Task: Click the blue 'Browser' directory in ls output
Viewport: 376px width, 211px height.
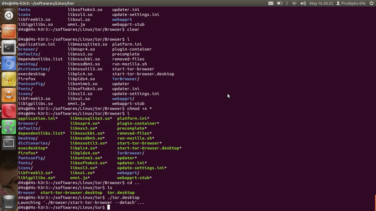Action: 27,193
